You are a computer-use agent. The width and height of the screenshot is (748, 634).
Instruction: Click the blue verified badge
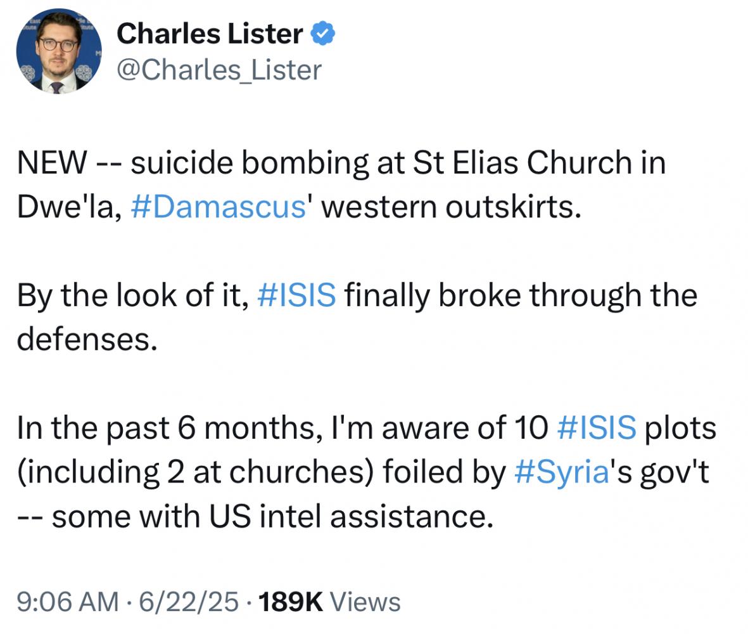(323, 34)
